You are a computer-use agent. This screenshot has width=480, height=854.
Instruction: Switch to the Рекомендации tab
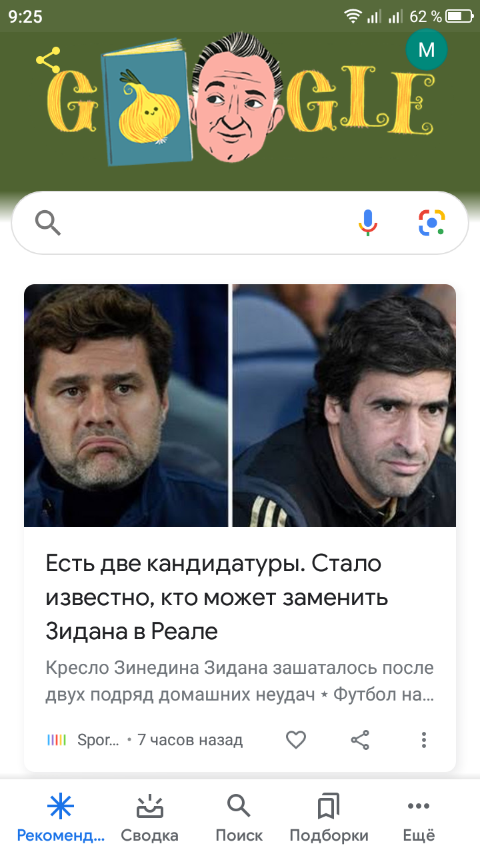coord(61,819)
